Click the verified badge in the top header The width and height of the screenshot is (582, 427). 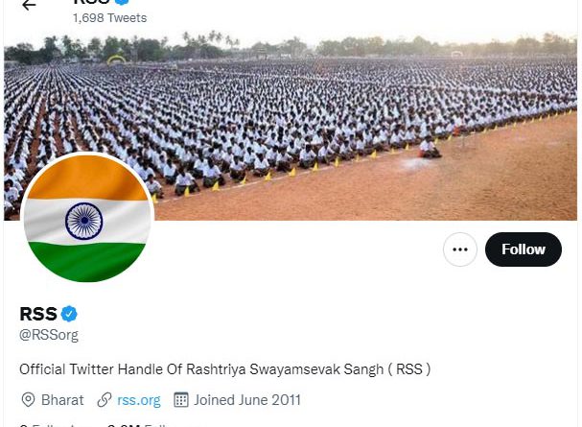[x=122, y=2]
